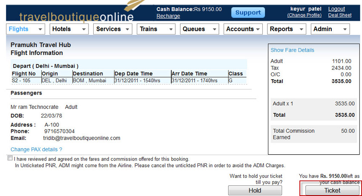Select the S2 - 105 flight row
The height and width of the screenshot is (196, 362).
point(128,81)
